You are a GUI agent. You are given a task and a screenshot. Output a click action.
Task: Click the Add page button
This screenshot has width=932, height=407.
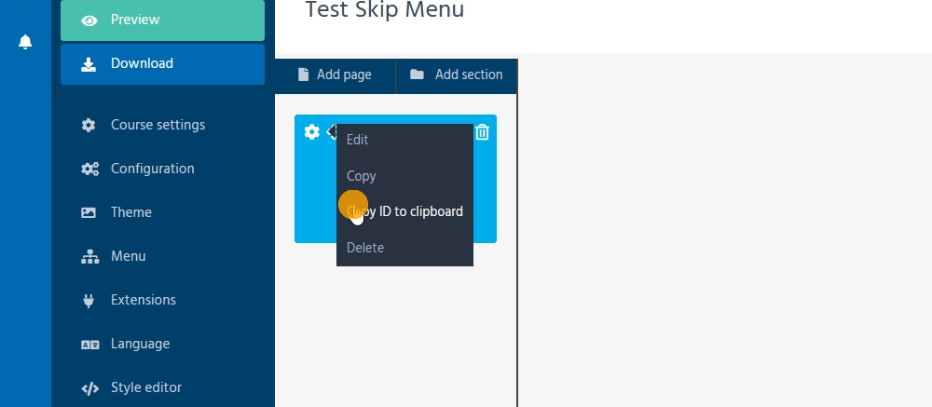(x=335, y=75)
